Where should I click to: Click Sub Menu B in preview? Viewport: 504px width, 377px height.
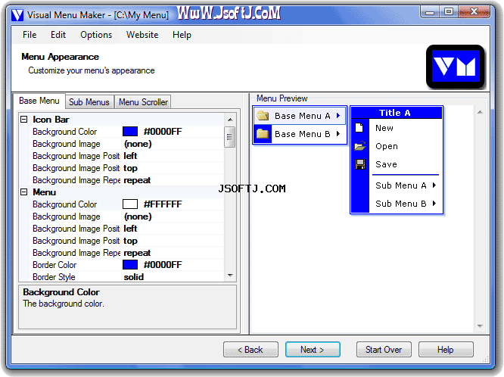coord(401,204)
